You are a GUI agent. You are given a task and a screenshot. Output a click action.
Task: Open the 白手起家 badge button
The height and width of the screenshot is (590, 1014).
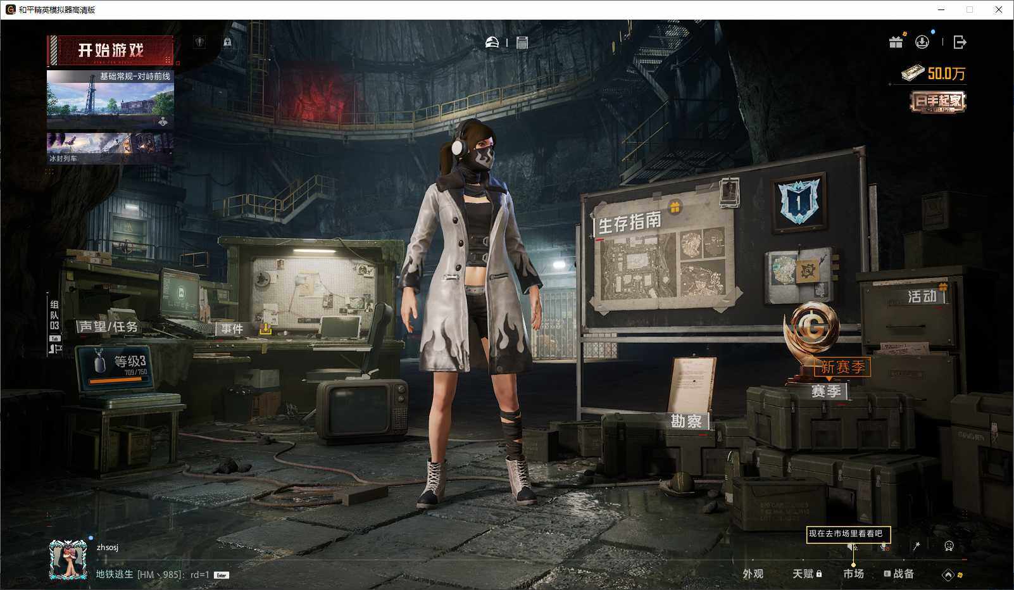(938, 101)
